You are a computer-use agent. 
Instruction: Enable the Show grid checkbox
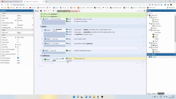click(18, 40)
